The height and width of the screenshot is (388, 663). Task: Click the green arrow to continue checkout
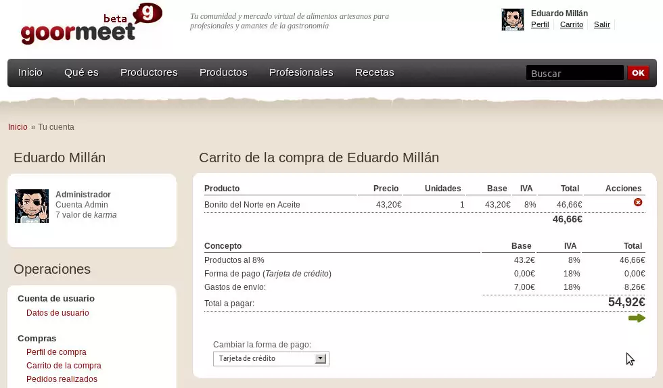coord(637,318)
